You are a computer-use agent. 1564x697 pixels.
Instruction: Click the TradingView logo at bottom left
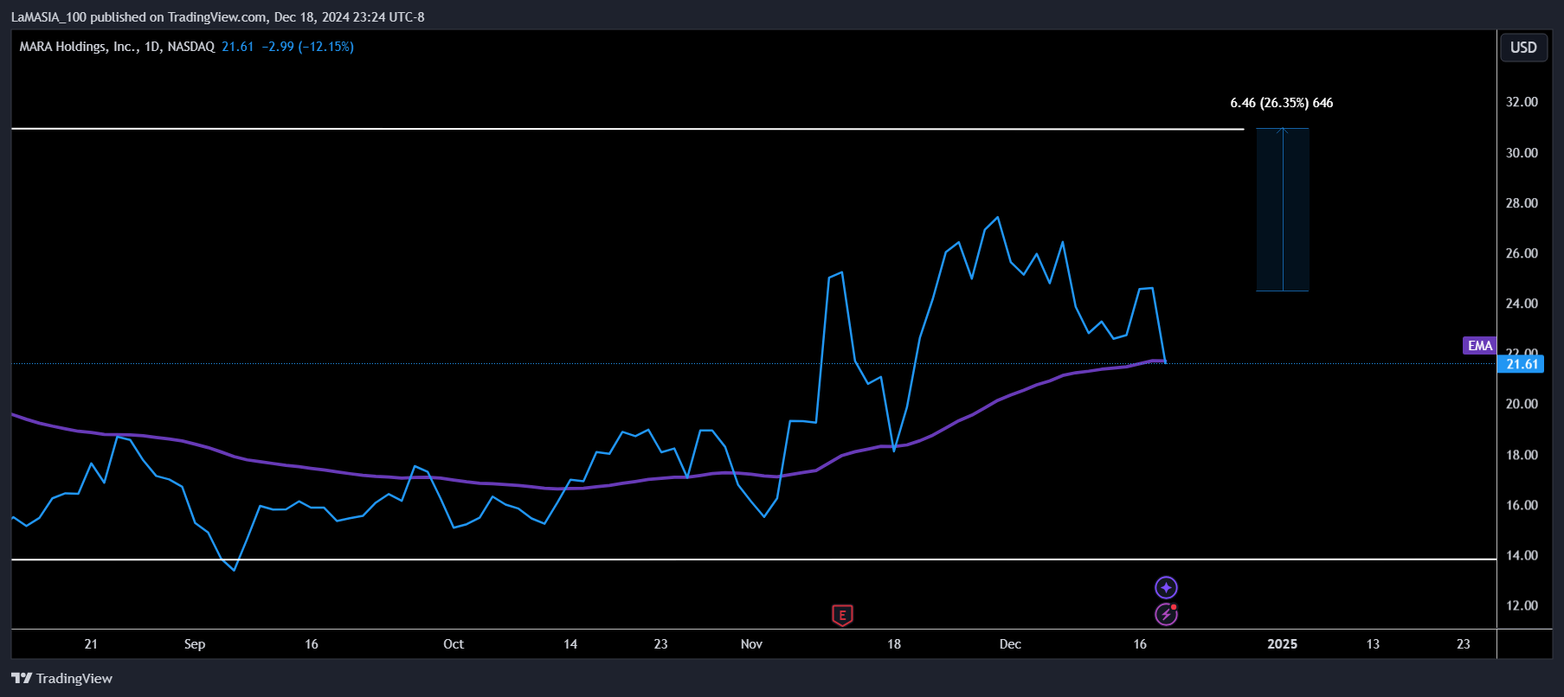pyautogui.click(x=61, y=678)
